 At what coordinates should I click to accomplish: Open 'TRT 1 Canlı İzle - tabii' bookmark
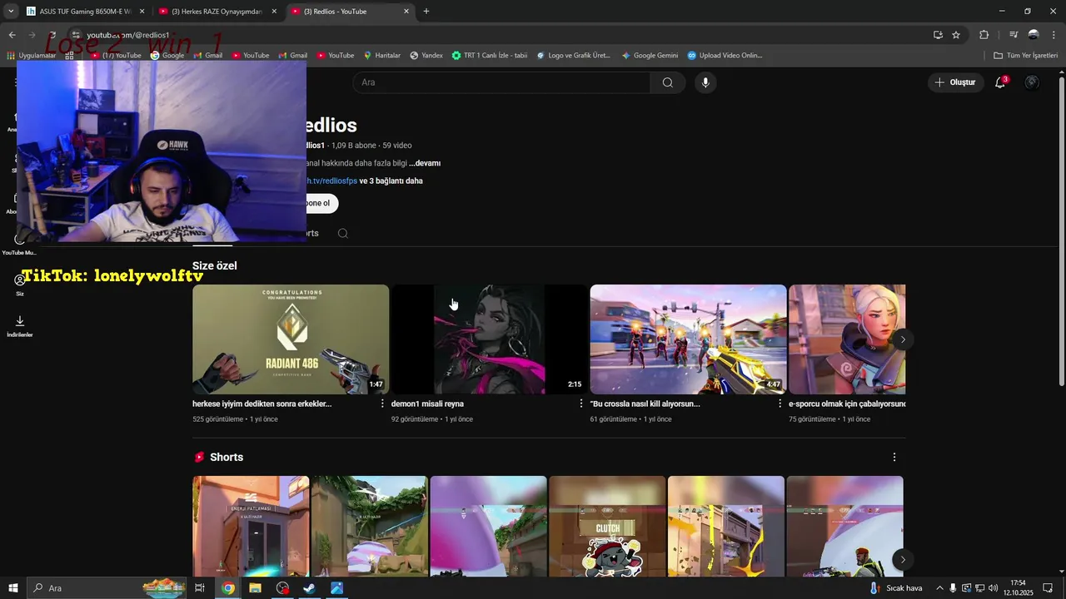tap(490, 56)
